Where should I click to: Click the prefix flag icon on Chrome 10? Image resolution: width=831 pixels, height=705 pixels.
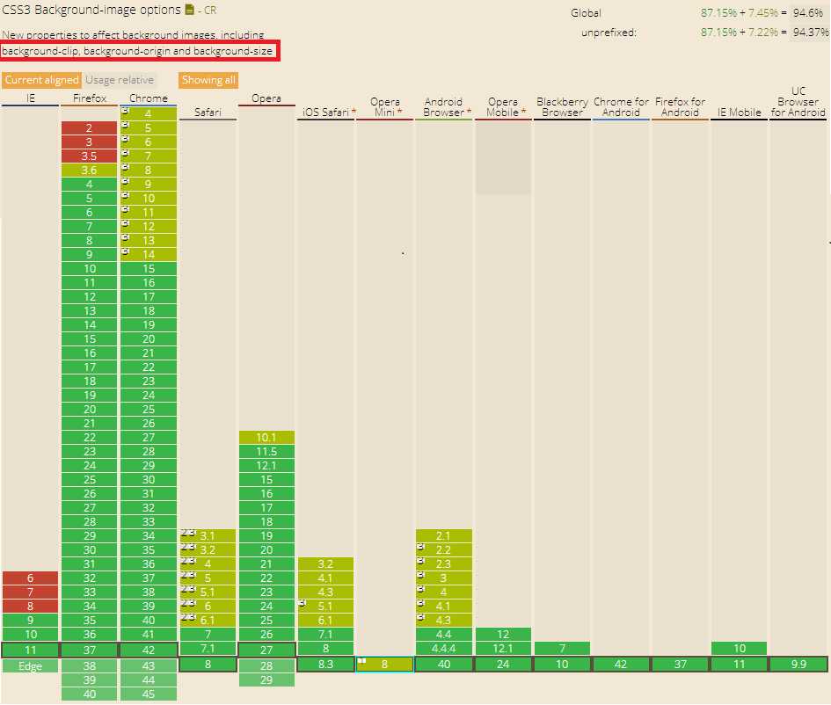126,195
